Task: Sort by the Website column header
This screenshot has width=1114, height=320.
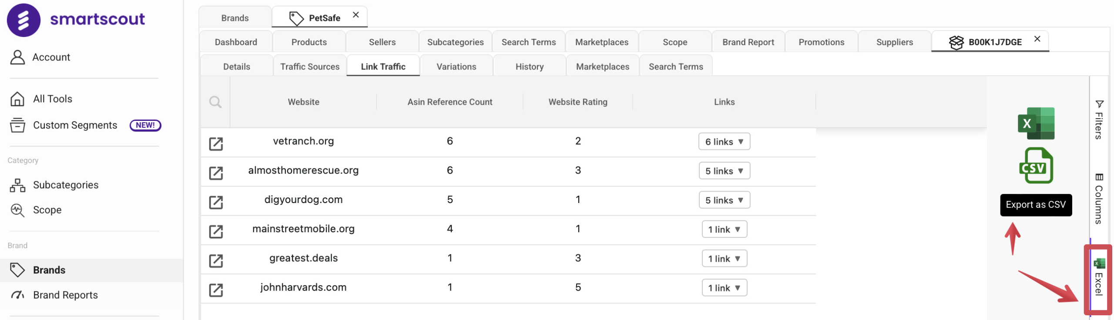Action: (303, 102)
